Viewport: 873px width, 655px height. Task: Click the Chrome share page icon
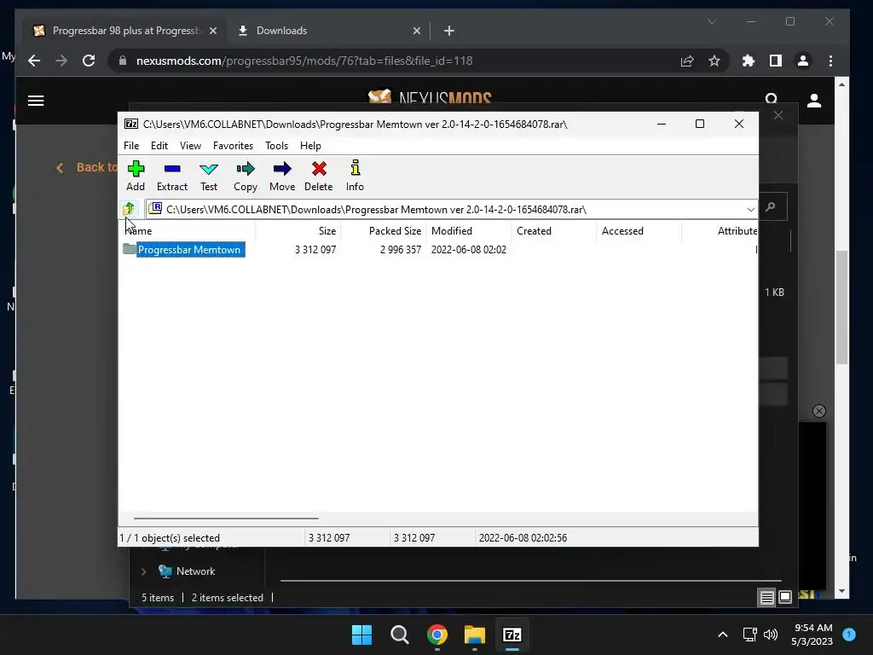687,61
